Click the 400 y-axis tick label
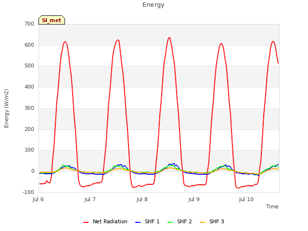Screen dimensions: 308x231 click(29, 87)
